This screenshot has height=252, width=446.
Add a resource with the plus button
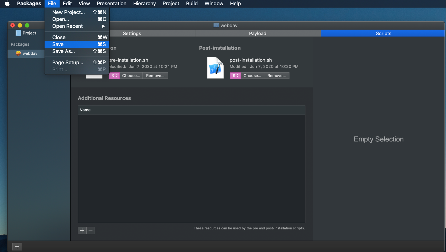[82, 230]
